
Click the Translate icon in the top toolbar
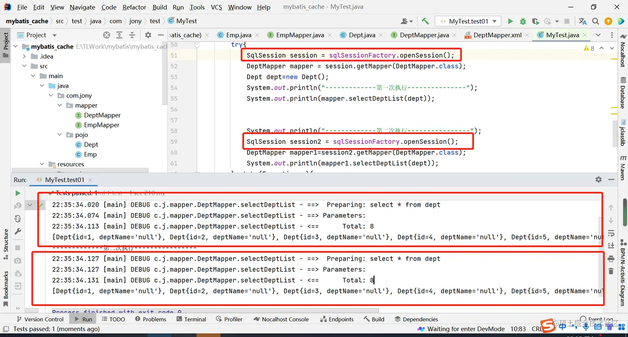coord(583,21)
